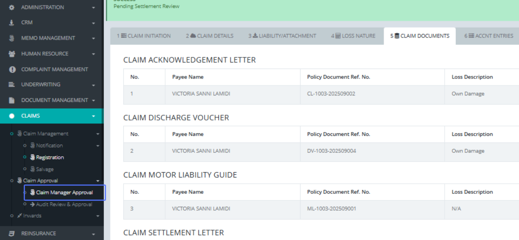
Task: Click the Human Resource people icon
Action: pos(12,54)
